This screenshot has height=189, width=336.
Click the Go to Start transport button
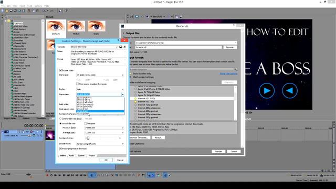tap(72, 175)
